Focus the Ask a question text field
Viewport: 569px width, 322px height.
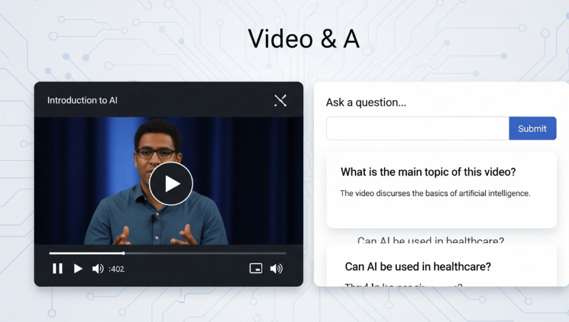coord(417,128)
